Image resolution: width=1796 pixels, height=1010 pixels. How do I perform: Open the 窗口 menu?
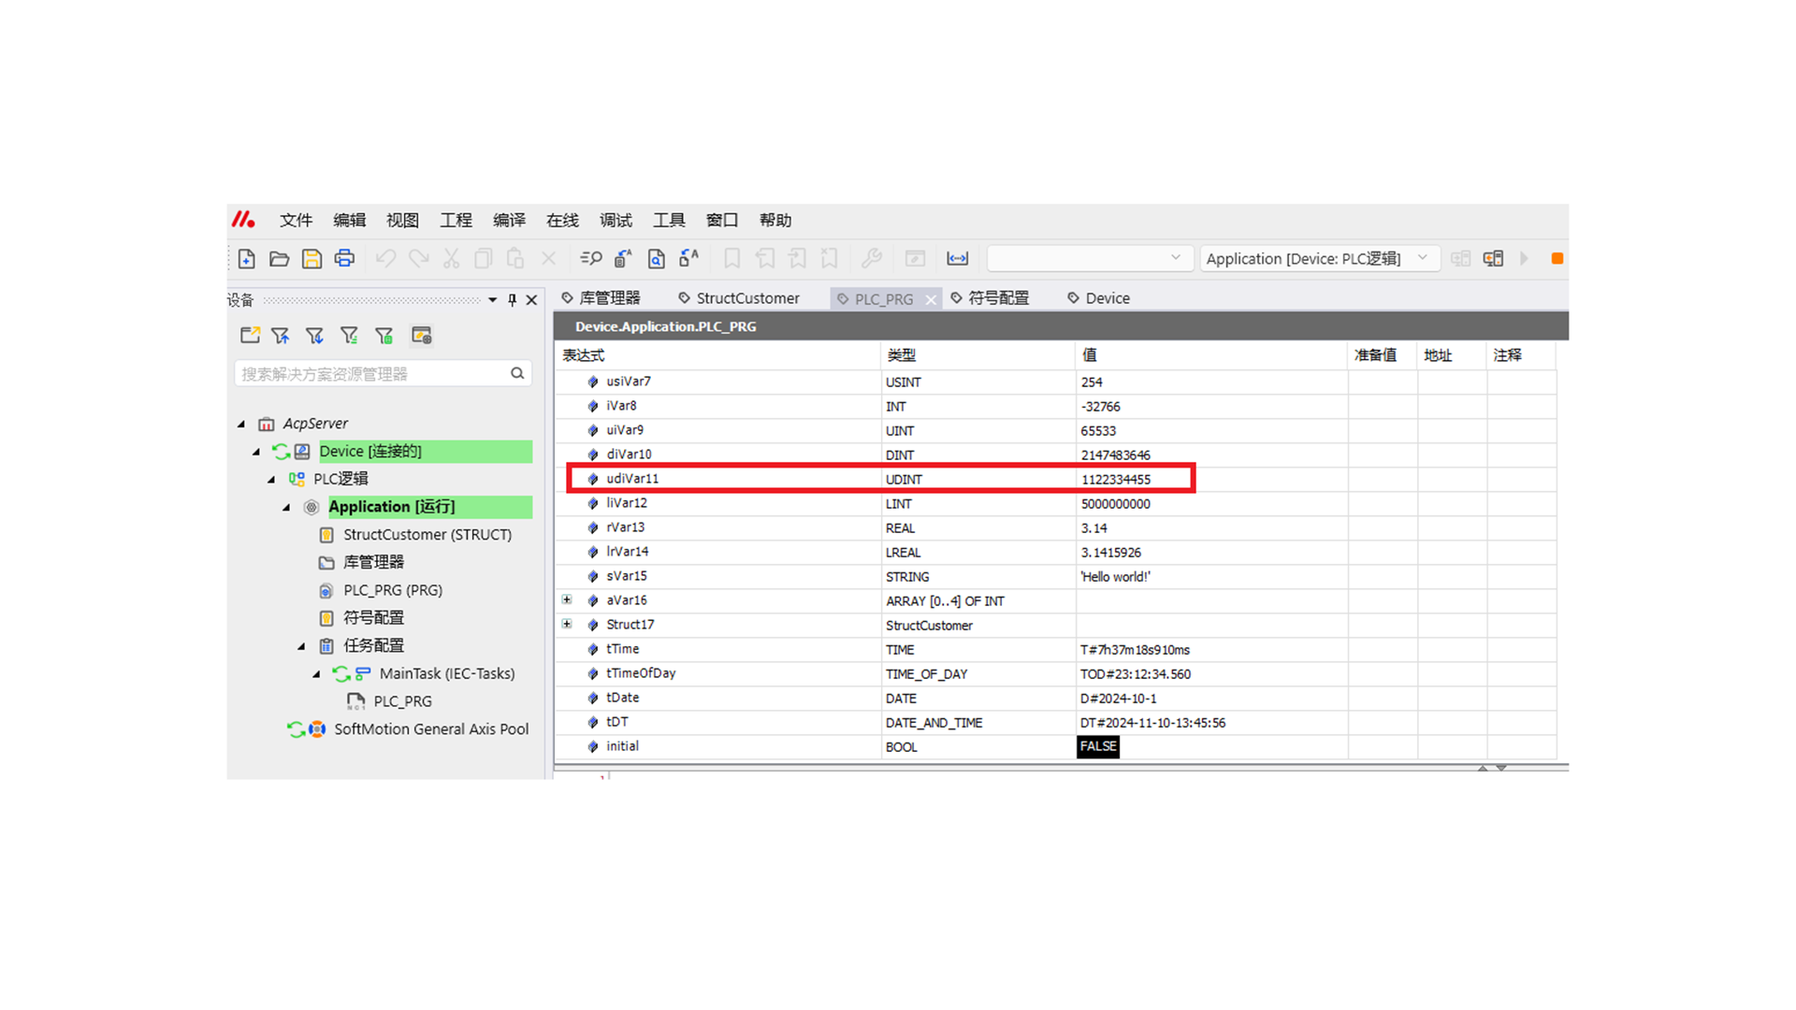tap(722, 220)
